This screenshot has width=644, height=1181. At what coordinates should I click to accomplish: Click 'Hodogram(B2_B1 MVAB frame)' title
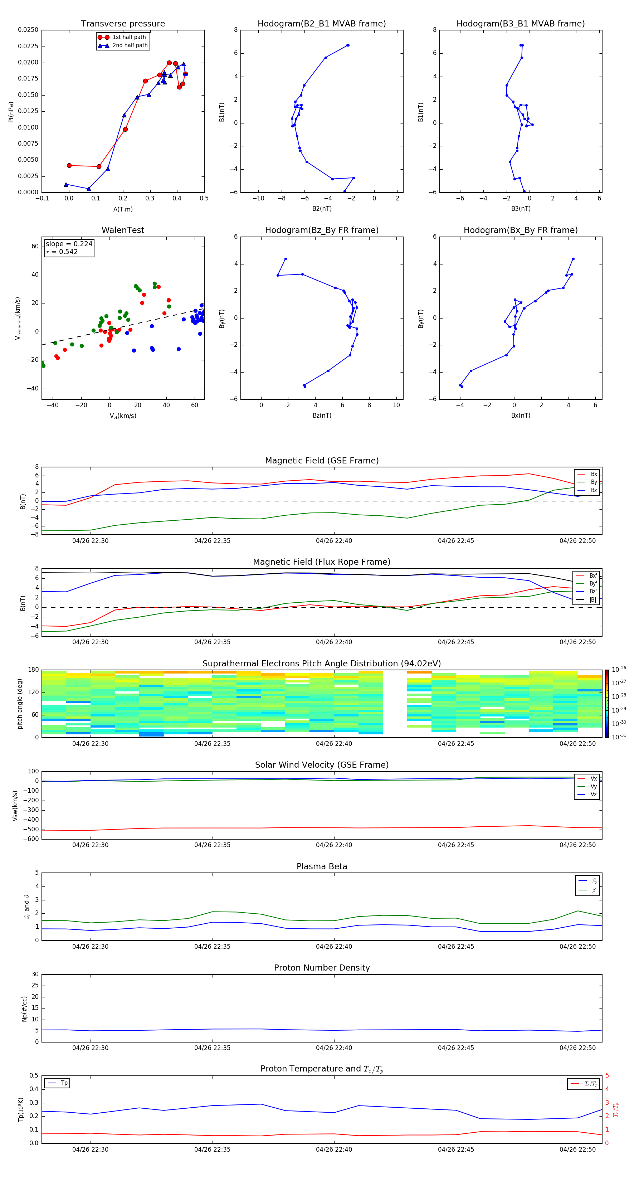click(x=322, y=24)
